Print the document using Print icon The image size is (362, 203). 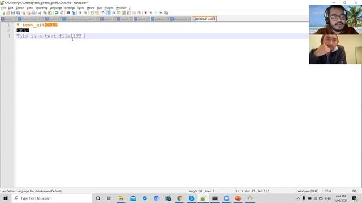tap(33, 12)
